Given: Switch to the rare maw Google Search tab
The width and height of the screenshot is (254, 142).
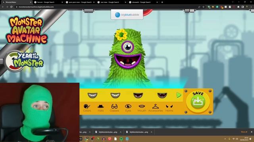Looking at the screenshot, I should 112,2.
